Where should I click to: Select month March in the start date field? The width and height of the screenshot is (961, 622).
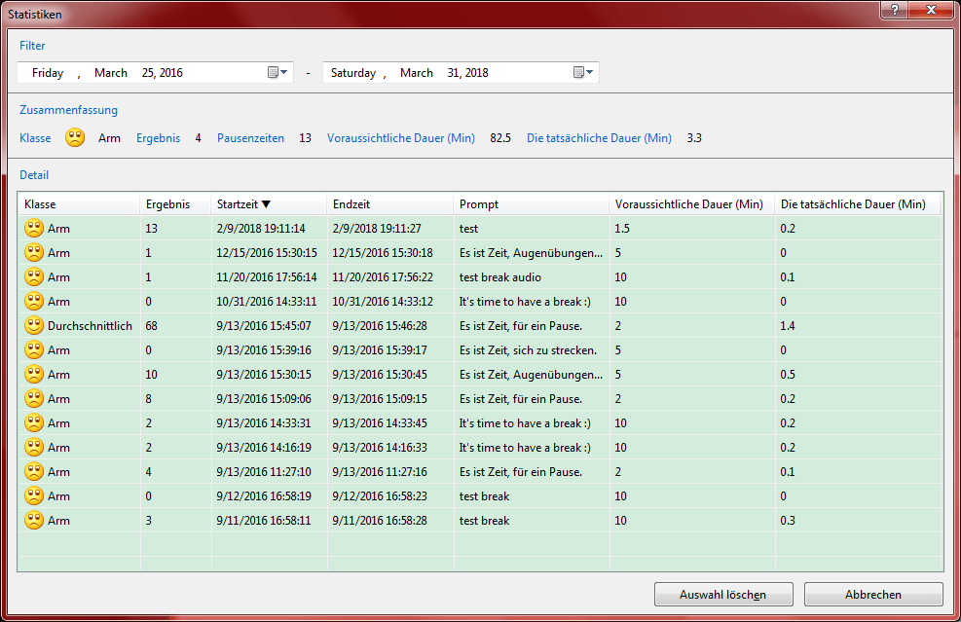click(111, 73)
